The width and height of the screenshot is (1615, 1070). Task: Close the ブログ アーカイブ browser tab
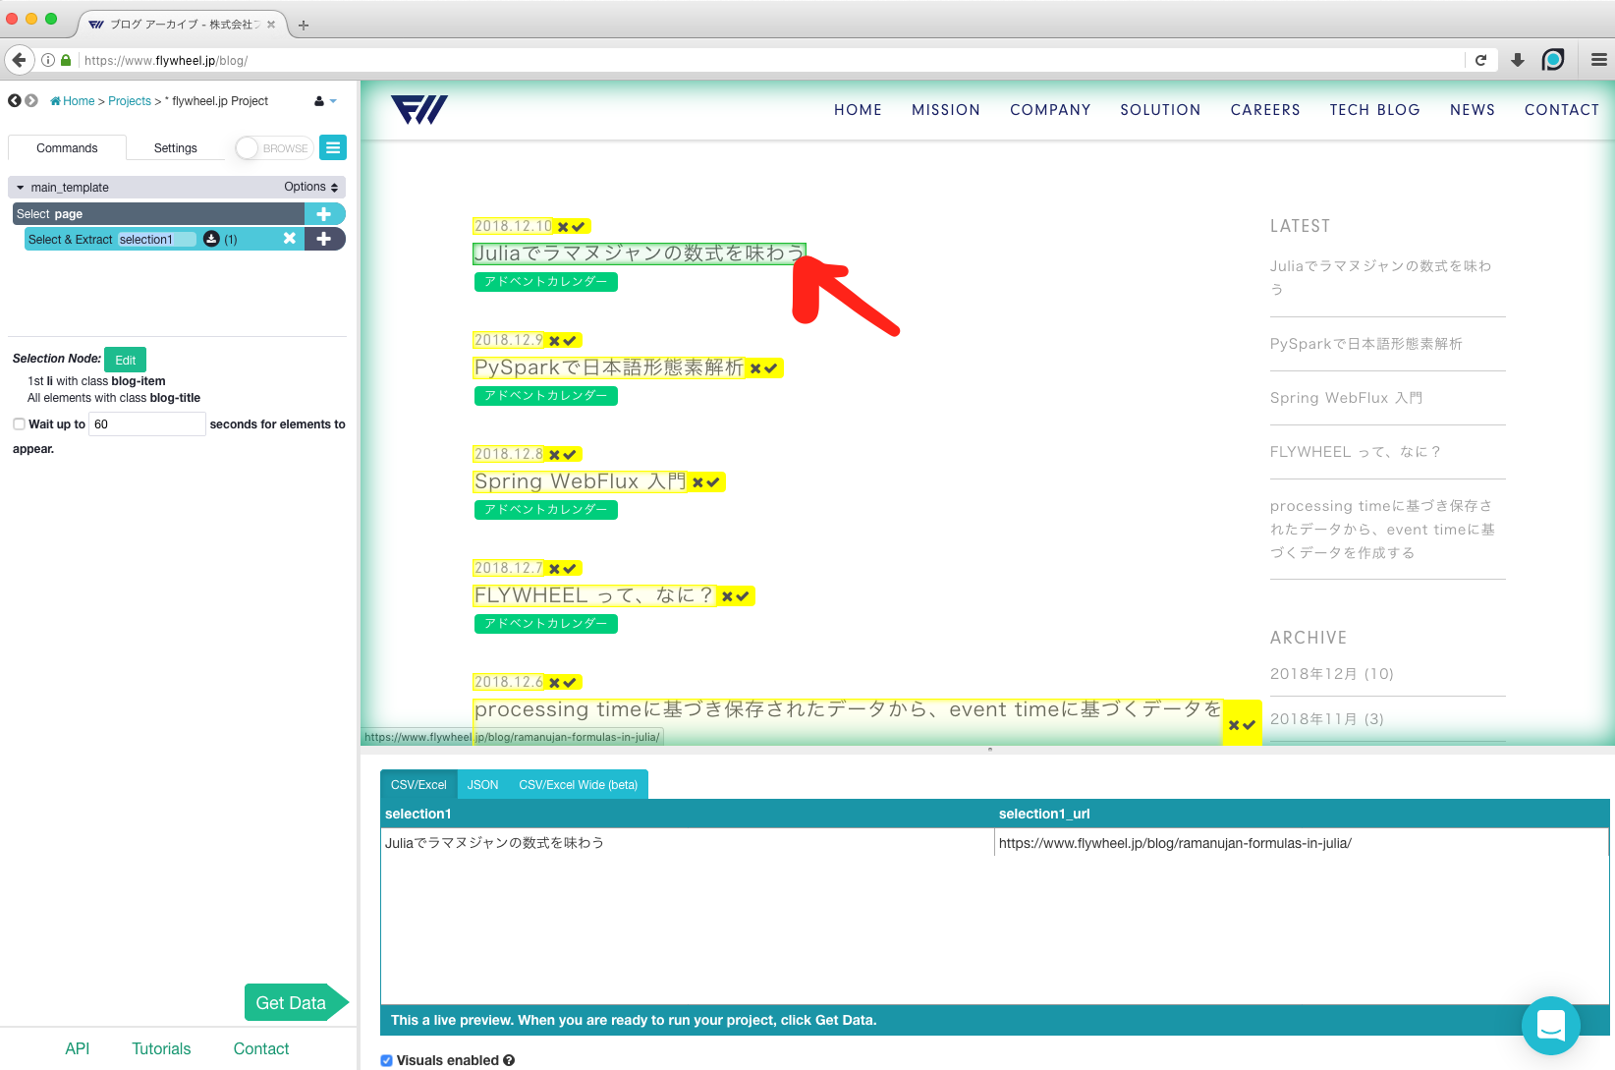pyautogui.click(x=271, y=25)
